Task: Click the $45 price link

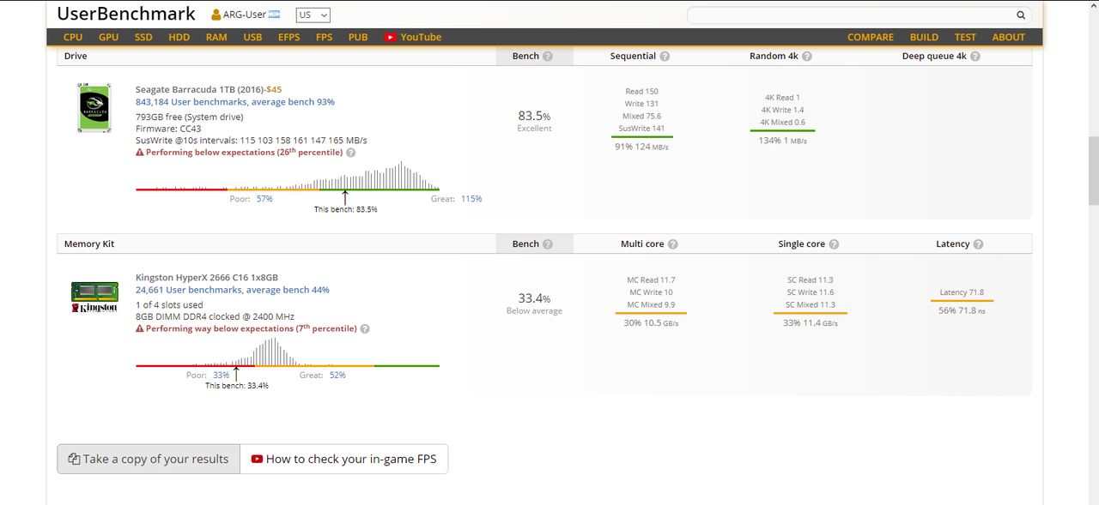Action: (274, 89)
